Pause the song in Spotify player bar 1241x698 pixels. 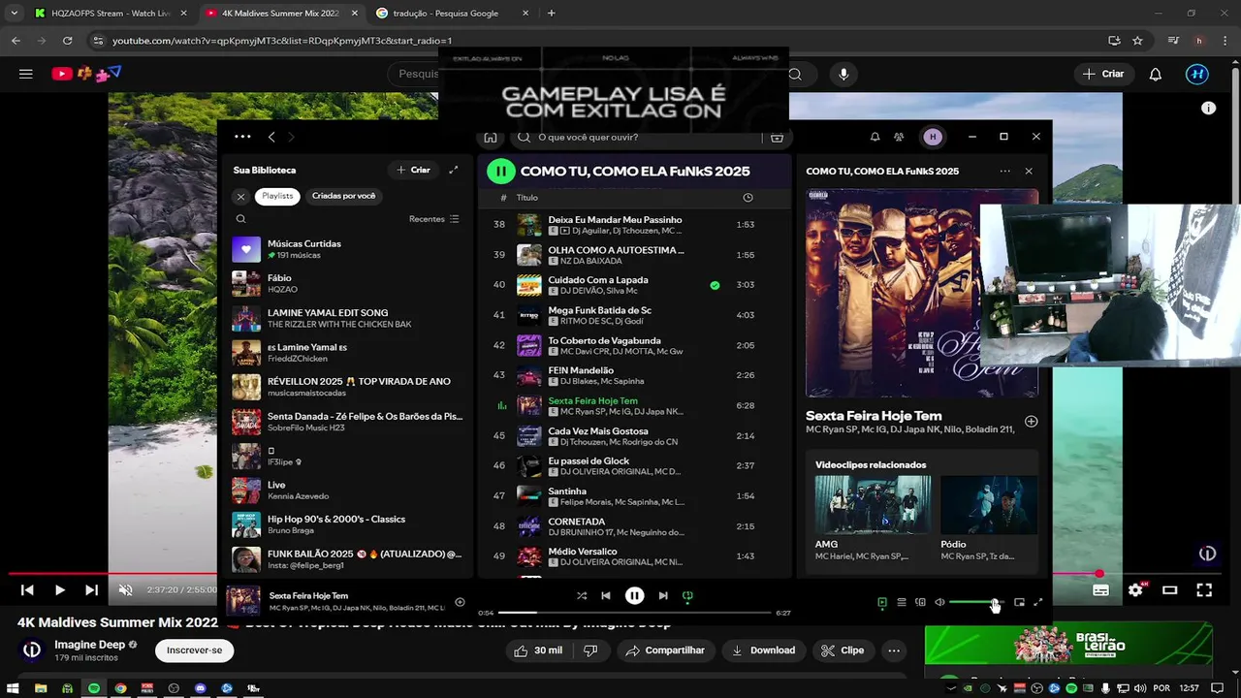[634, 596]
